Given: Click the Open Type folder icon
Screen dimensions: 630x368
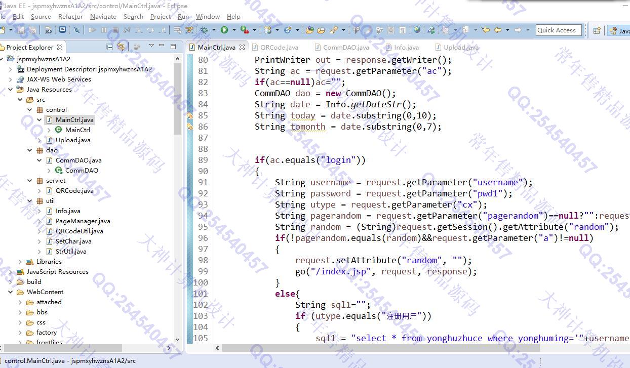Looking at the screenshot, I should [309, 30].
